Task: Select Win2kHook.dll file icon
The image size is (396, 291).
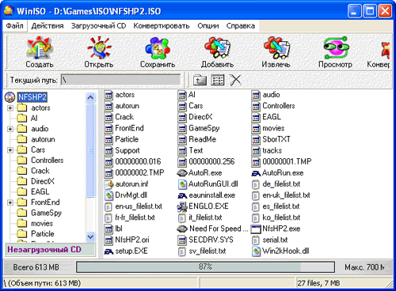Action: [256, 251]
